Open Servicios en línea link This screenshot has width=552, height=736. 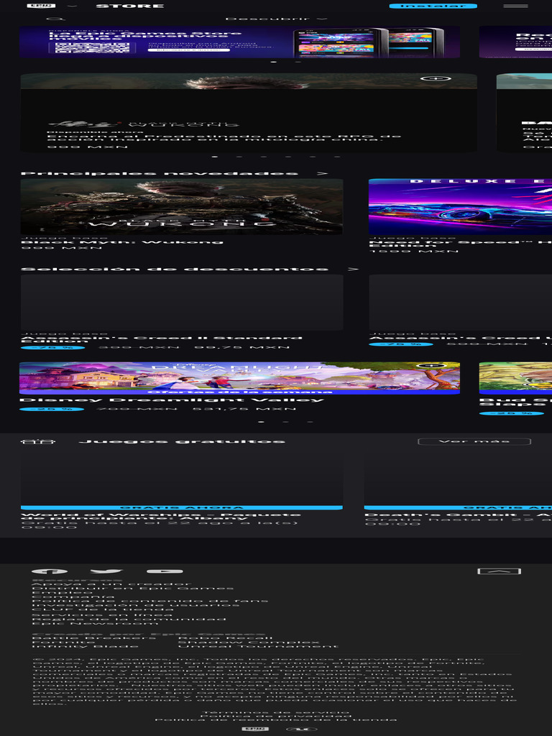[x=102, y=615]
